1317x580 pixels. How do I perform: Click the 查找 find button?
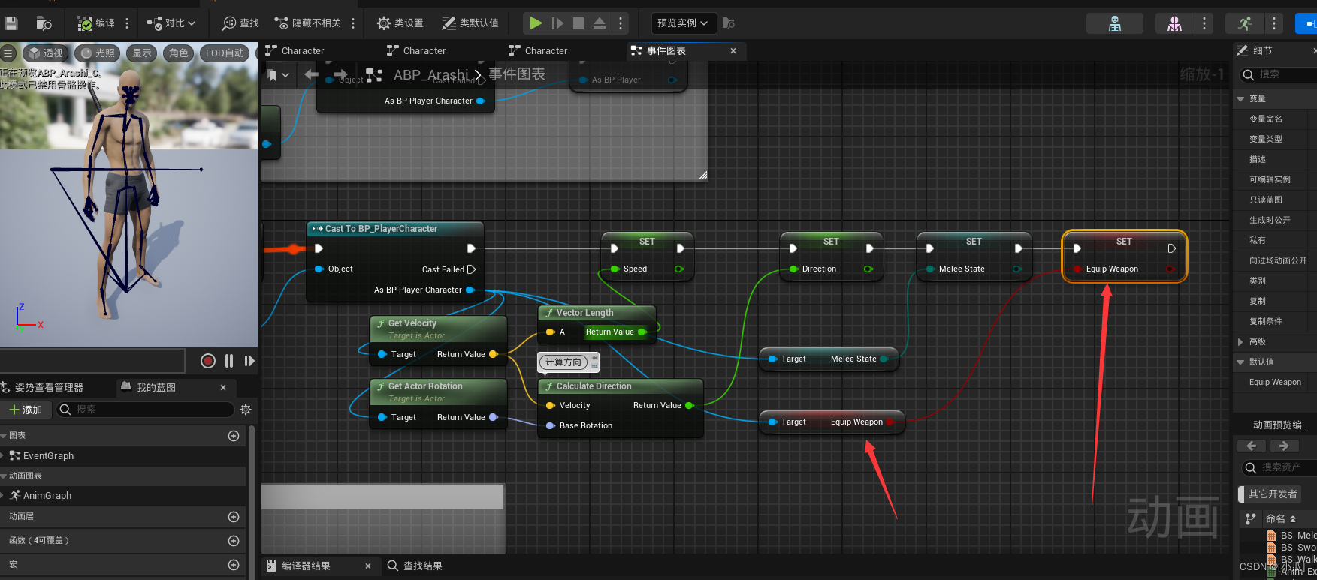coord(240,23)
